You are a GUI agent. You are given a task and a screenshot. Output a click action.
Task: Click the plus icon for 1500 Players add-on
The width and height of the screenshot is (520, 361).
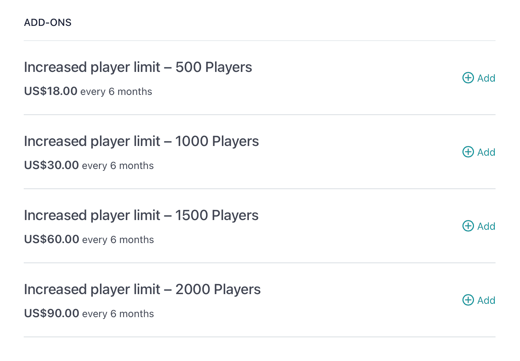(468, 226)
